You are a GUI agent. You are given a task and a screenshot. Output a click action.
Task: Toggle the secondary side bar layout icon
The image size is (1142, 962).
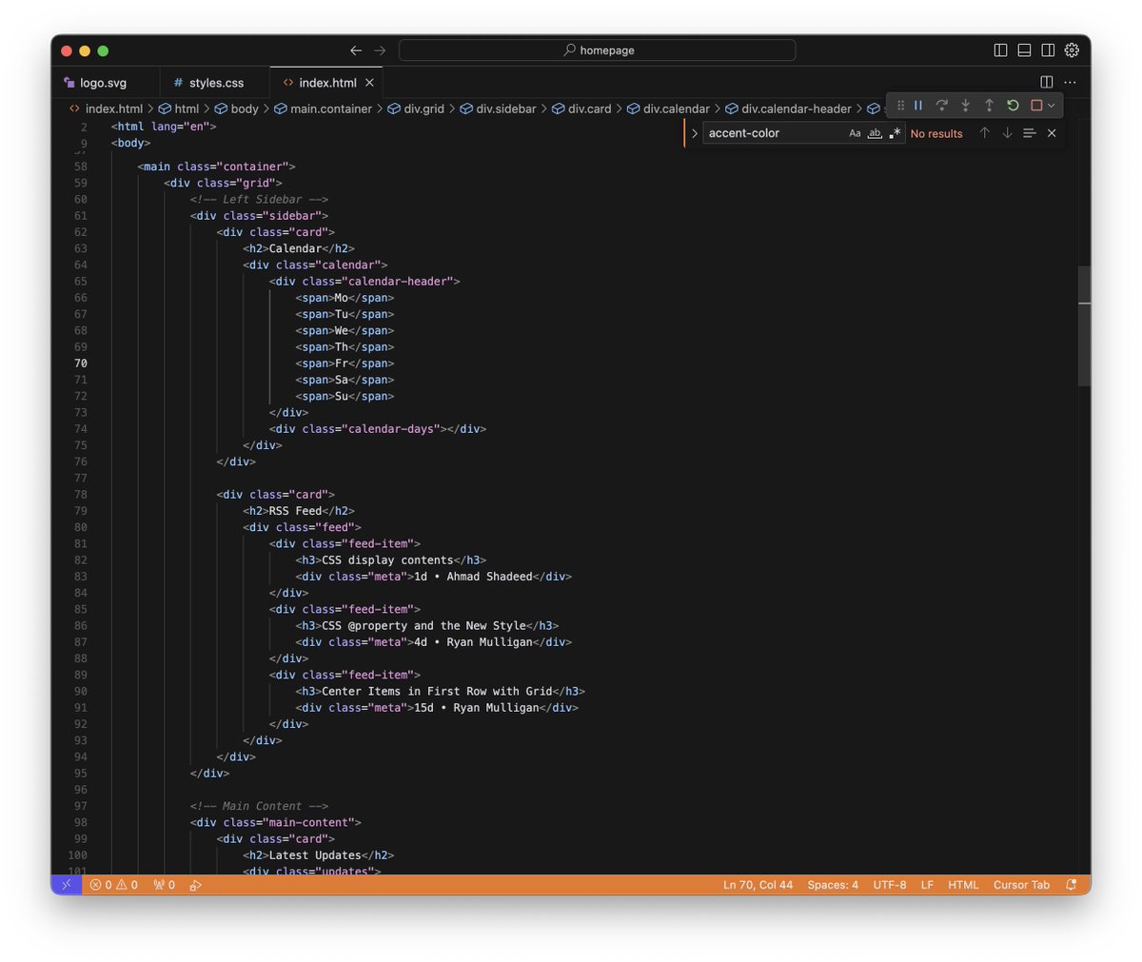point(1048,50)
